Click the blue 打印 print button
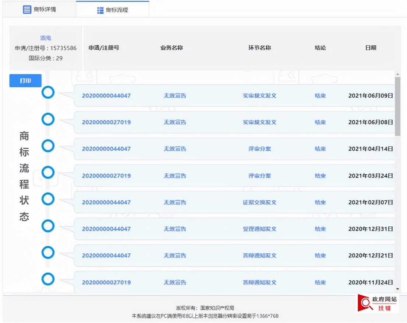Viewport: 407px width, 323px height. point(25,81)
